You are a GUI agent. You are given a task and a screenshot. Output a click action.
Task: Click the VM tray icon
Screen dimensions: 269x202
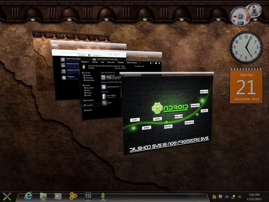tap(221, 196)
